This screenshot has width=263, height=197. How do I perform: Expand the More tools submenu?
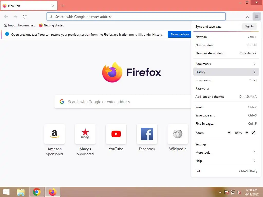coord(226,153)
